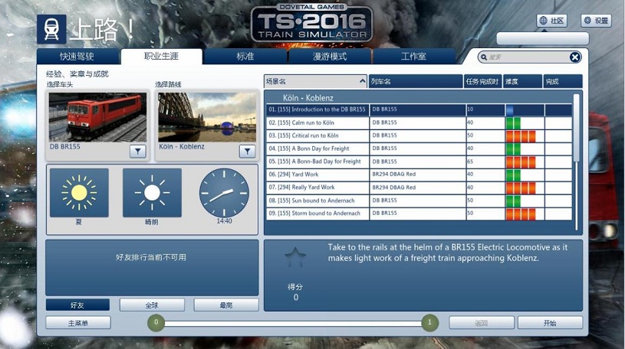Select 最高 leaderboard toggle
The width and height of the screenshot is (625, 349).
click(226, 305)
